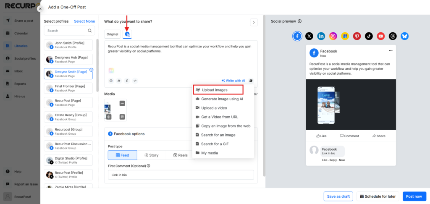
Task: Switch to the Facebook customized content tab
Action: [127, 34]
